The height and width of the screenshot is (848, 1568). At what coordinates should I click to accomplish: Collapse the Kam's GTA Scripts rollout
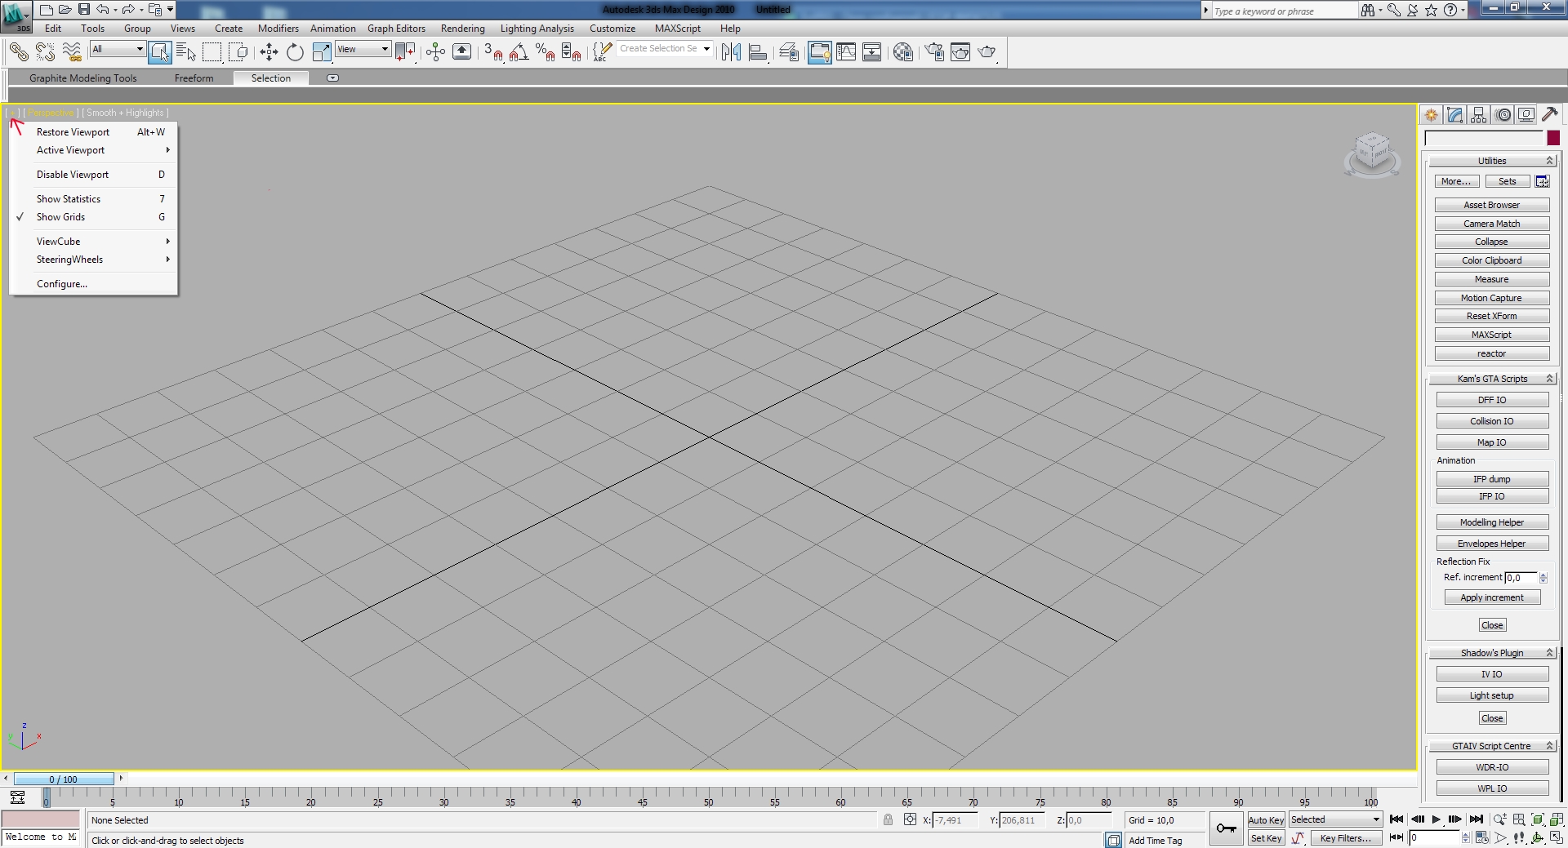1492,379
